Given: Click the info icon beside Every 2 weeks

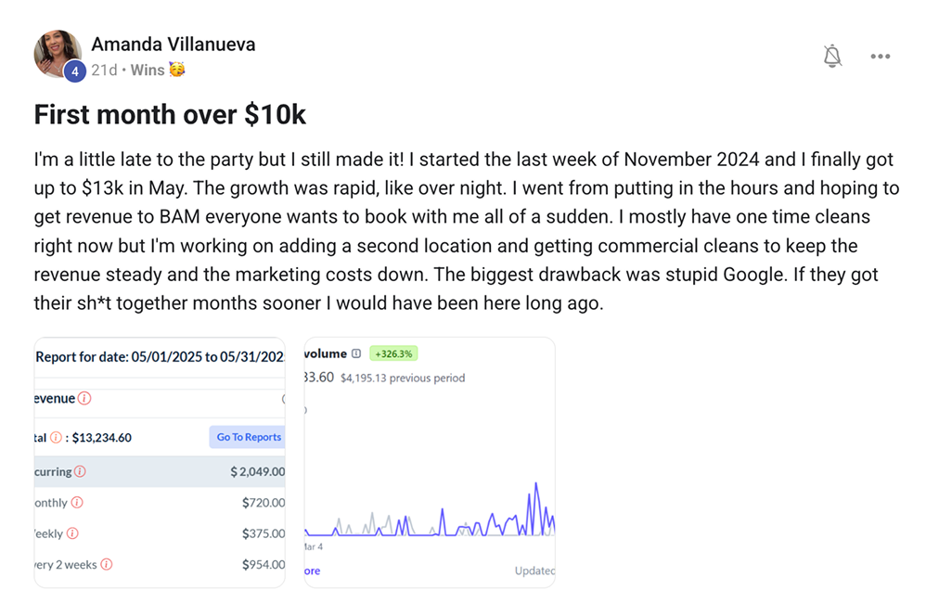Looking at the screenshot, I should tap(107, 564).
